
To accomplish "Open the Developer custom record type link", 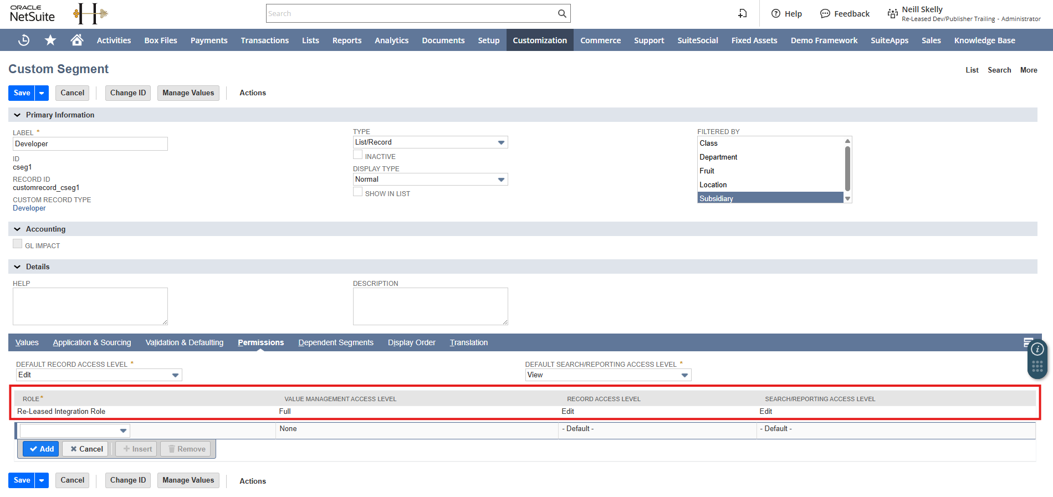I will [29, 208].
